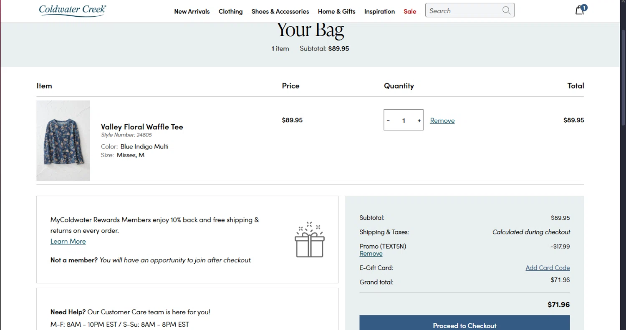Open Shoes & Accessories menu

coord(280,11)
